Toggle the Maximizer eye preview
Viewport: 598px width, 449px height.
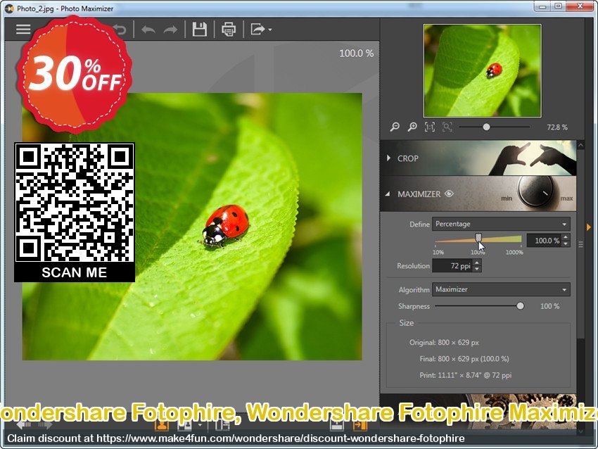click(x=449, y=194)
